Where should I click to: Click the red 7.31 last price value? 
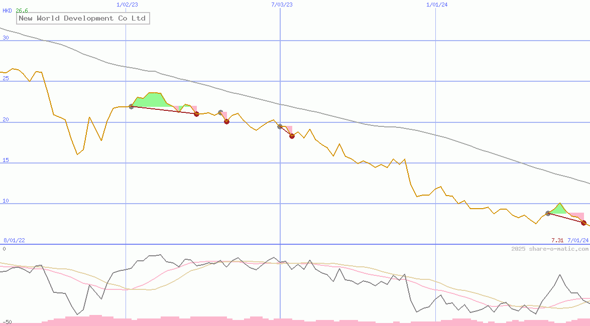click(557, 240)
